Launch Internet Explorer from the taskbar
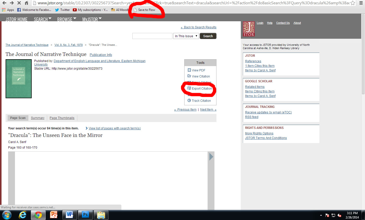Screen dimensions: 365x220 [x=23, y=215]
